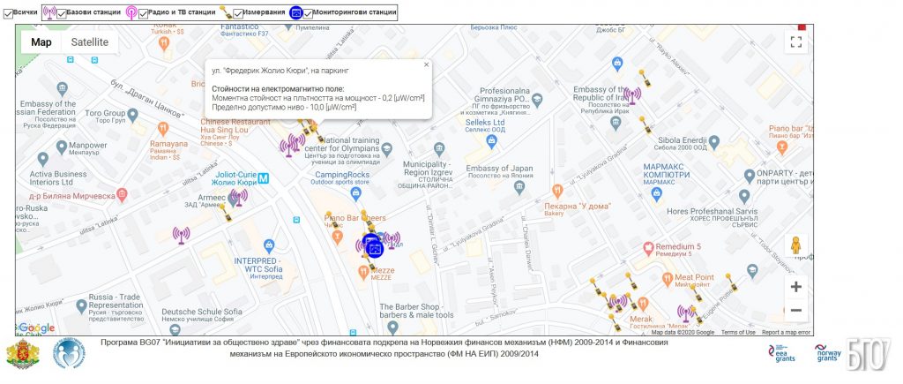
Task: Toggle the Базови станции checkbox
Action: [x=62, y=14]
